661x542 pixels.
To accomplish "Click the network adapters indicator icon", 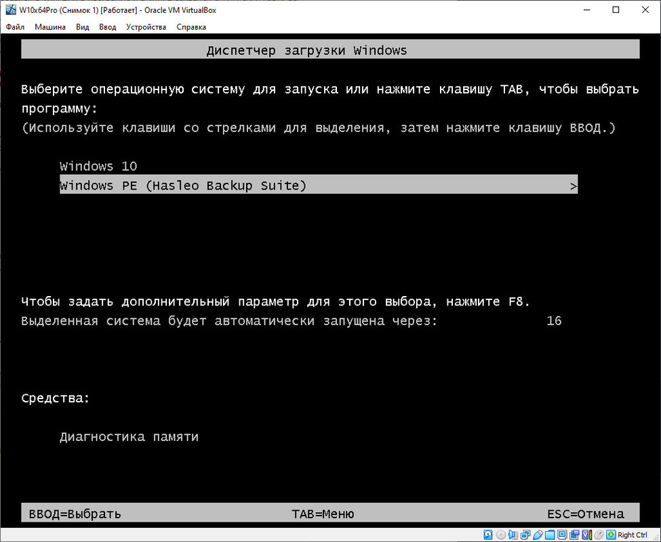I will [x=525, y=535].
